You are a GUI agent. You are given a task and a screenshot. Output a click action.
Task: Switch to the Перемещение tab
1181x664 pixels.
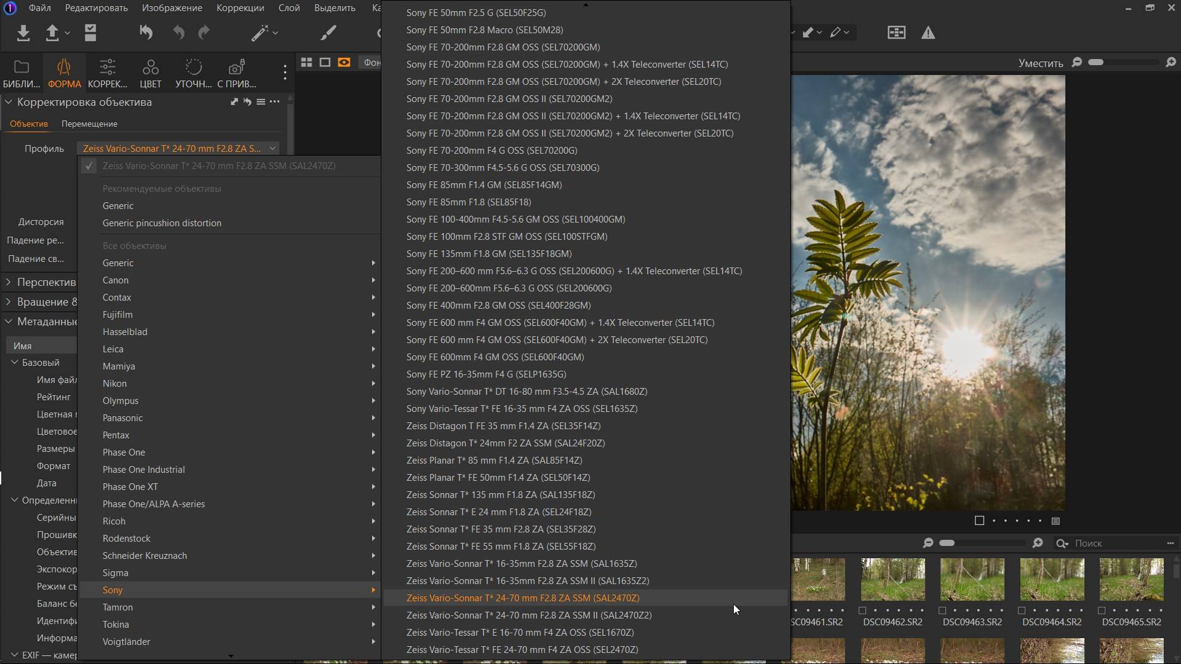click(89, 124)
